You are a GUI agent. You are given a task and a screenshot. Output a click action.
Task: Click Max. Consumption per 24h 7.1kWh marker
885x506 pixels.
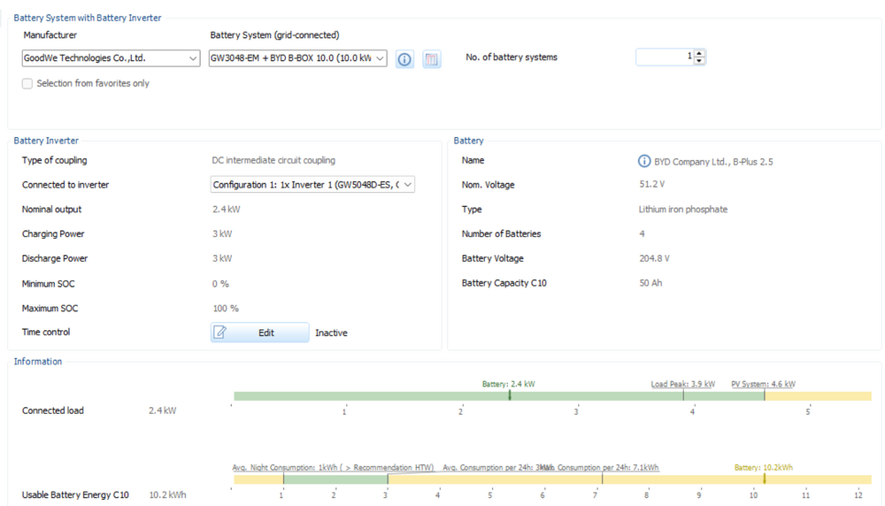[603, 479]
